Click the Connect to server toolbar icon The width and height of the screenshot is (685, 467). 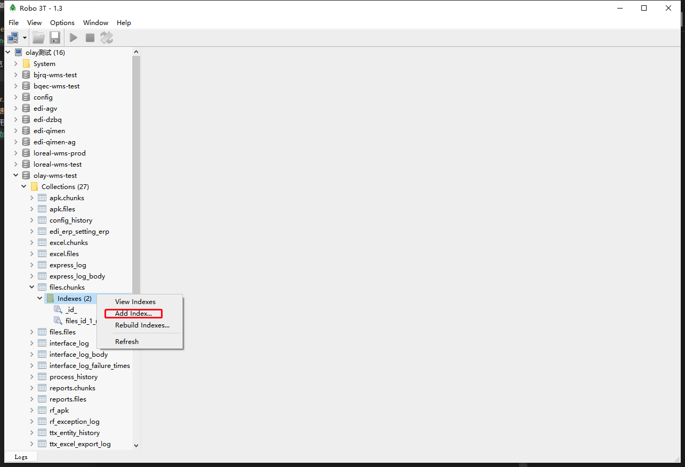click(13, 38)
